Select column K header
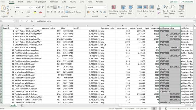Image resolution: width=196 pixels, height=110 pixels. pyautogui.click(x=170, y=25)
